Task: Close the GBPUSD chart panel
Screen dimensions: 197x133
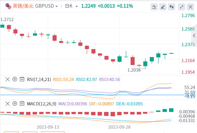Action: tap(190, 7)
